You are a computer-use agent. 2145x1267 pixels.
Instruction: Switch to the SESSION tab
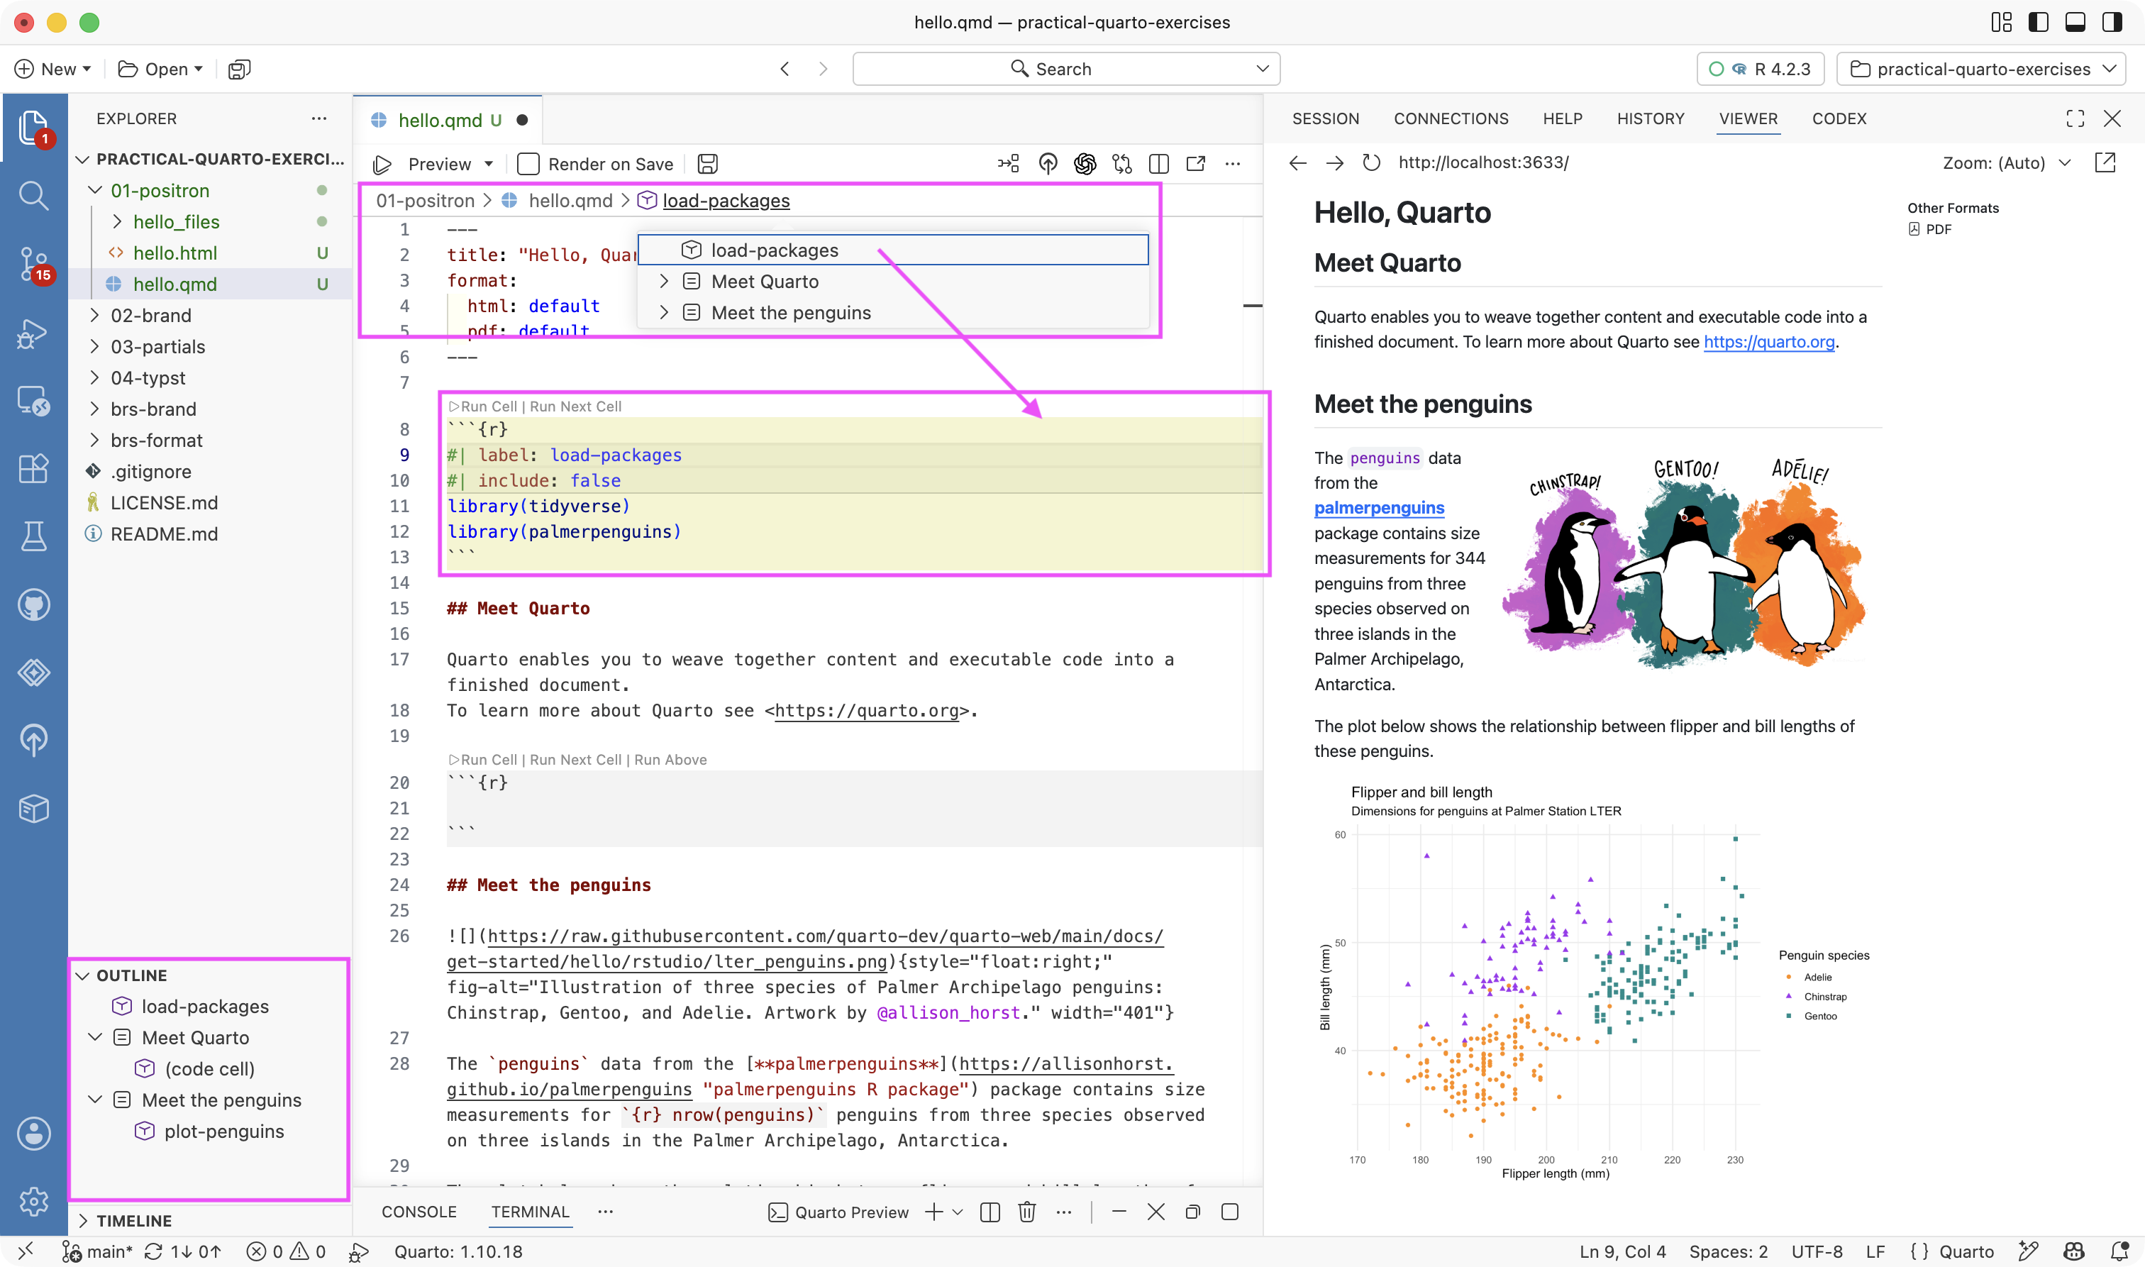(x=1326, y=118)
